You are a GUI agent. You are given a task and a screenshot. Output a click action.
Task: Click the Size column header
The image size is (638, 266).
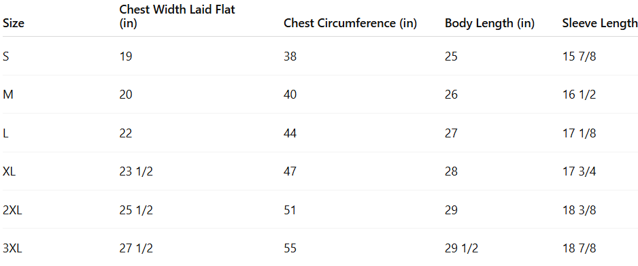(x=14, y=24)
